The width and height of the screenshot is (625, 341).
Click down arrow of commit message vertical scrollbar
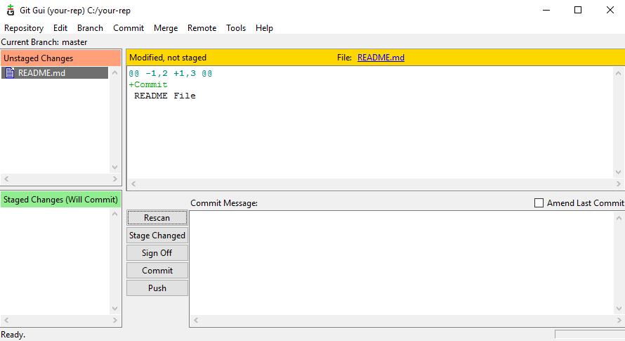point(619,309)
